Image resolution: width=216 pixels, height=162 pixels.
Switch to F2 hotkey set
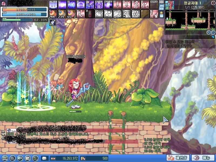[161, 9]
